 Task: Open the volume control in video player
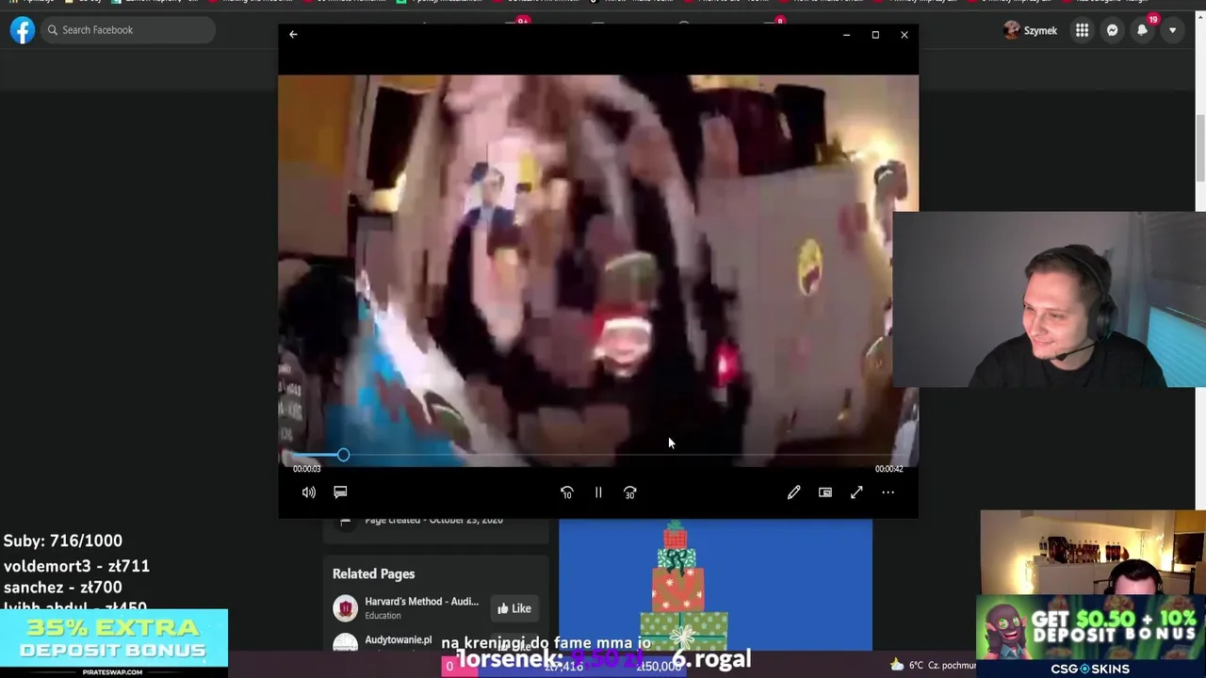pos(309,492)
